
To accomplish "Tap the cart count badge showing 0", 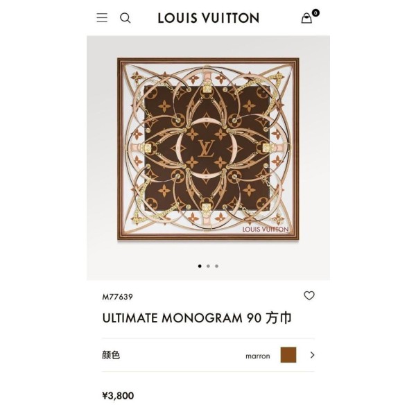I will point(315,12).
